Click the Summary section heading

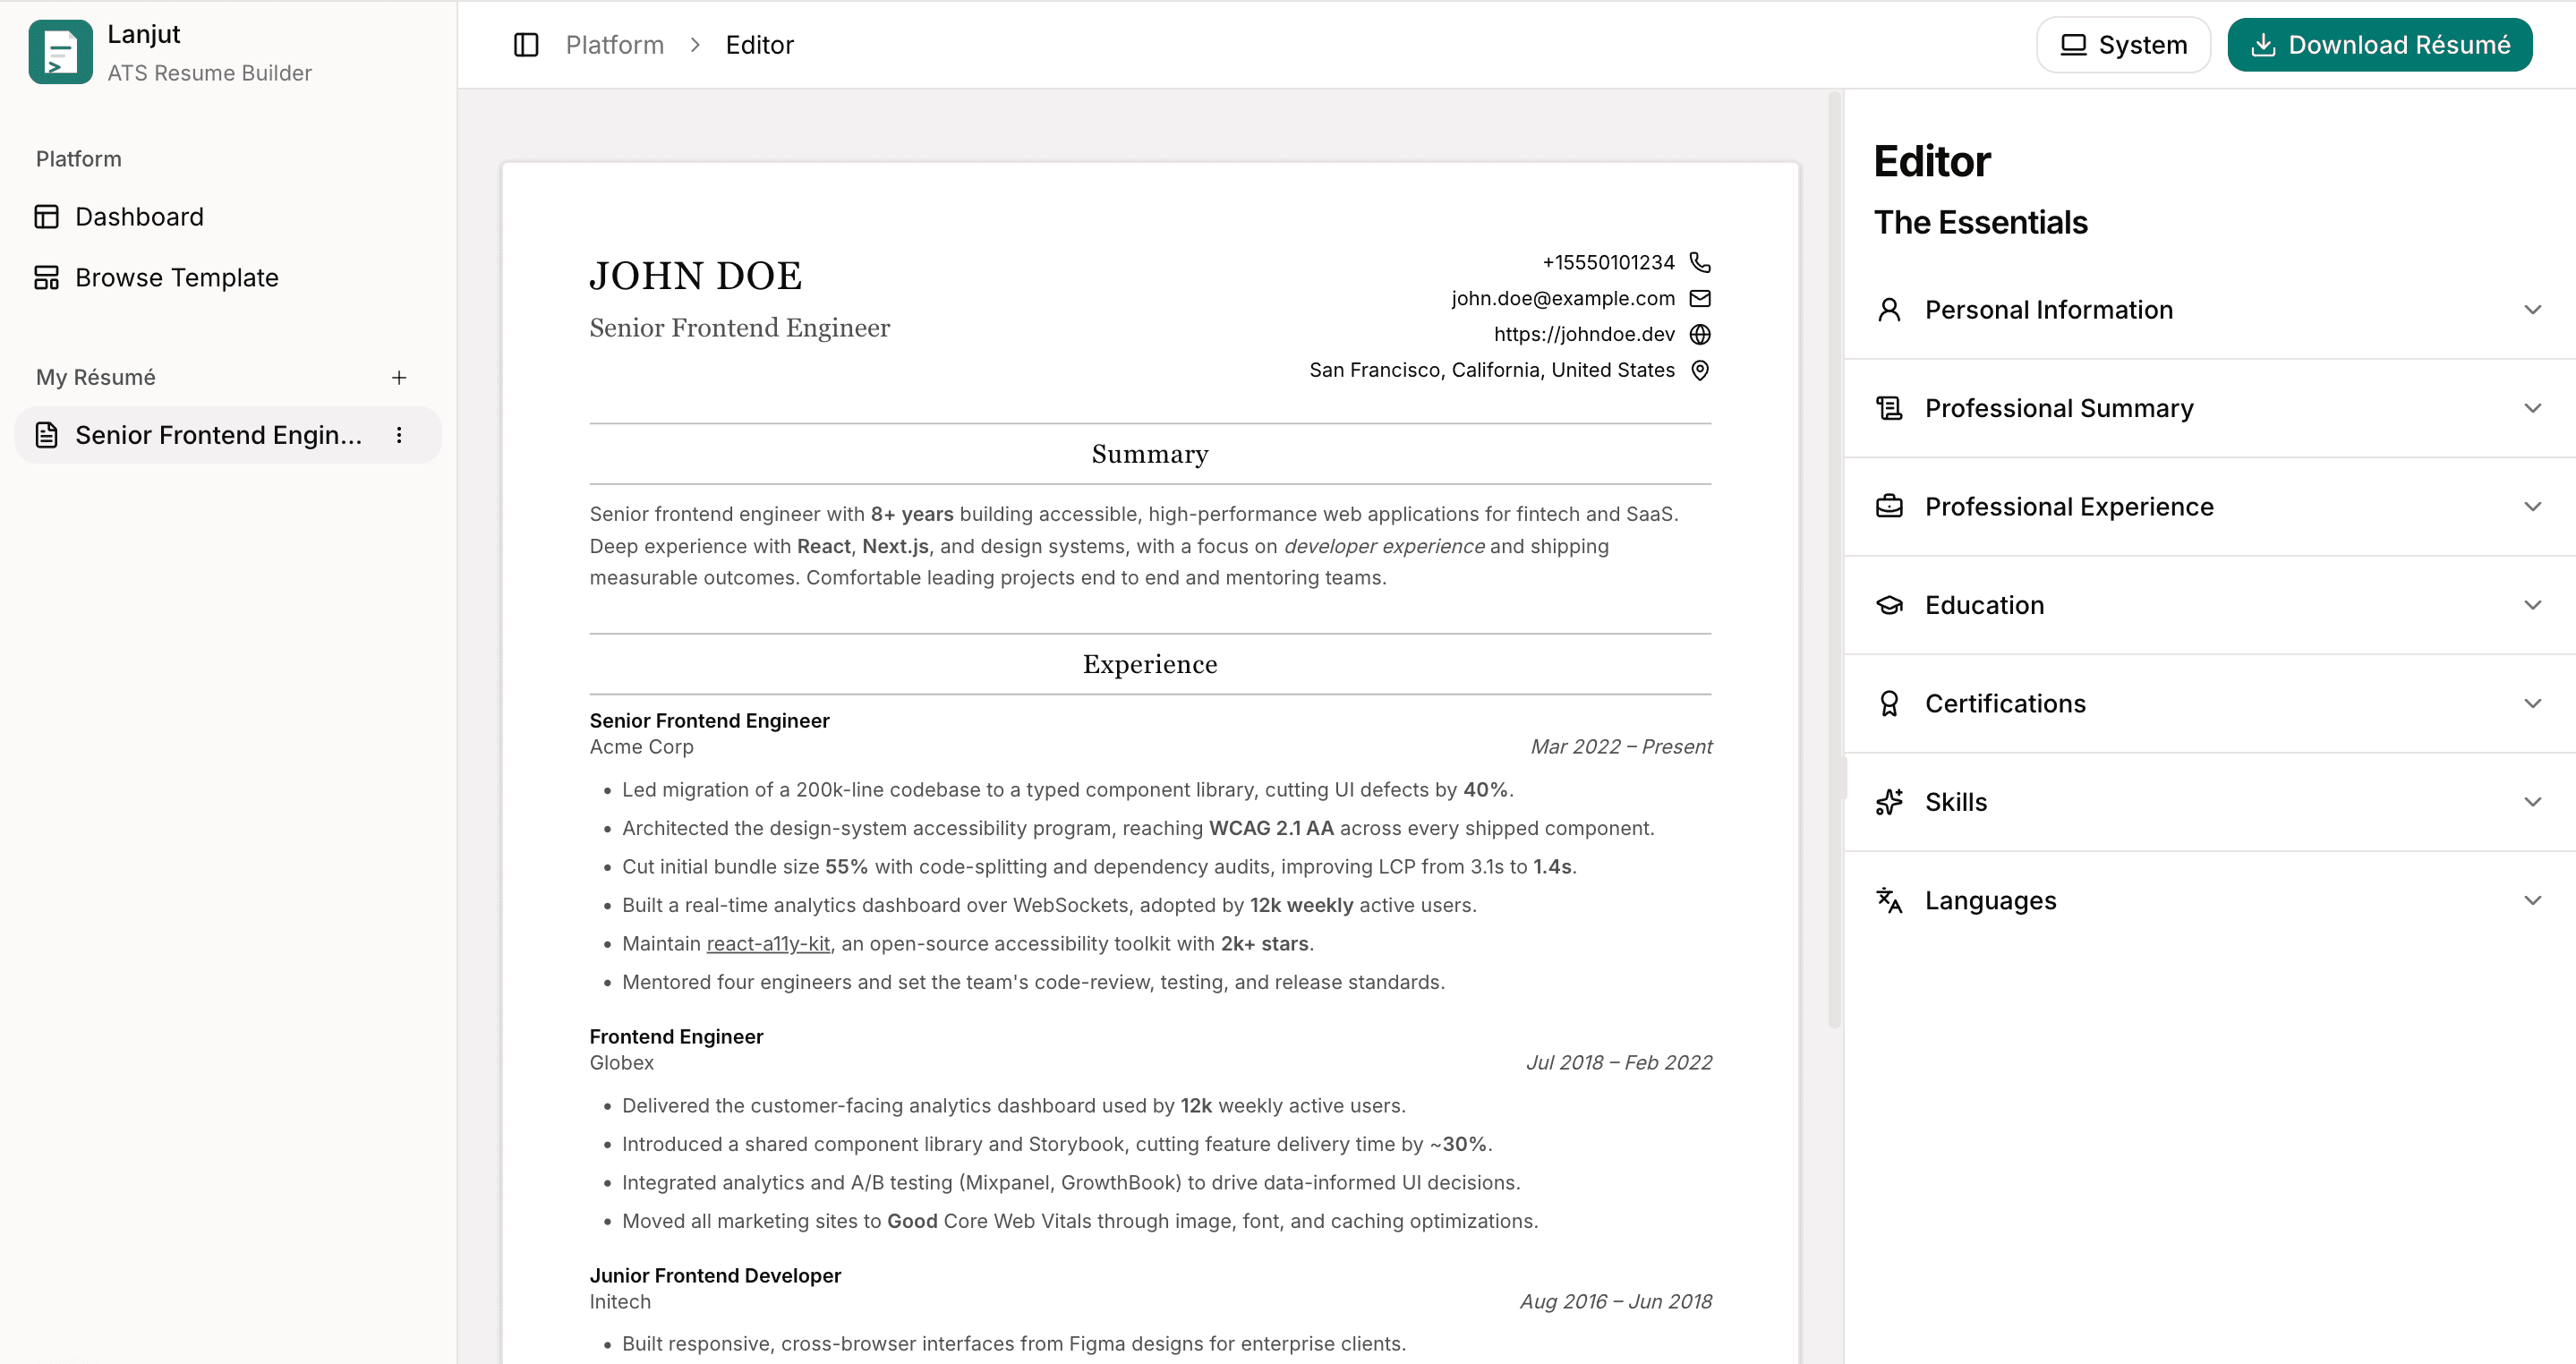pyautogui.click(x=1150, y=454)
